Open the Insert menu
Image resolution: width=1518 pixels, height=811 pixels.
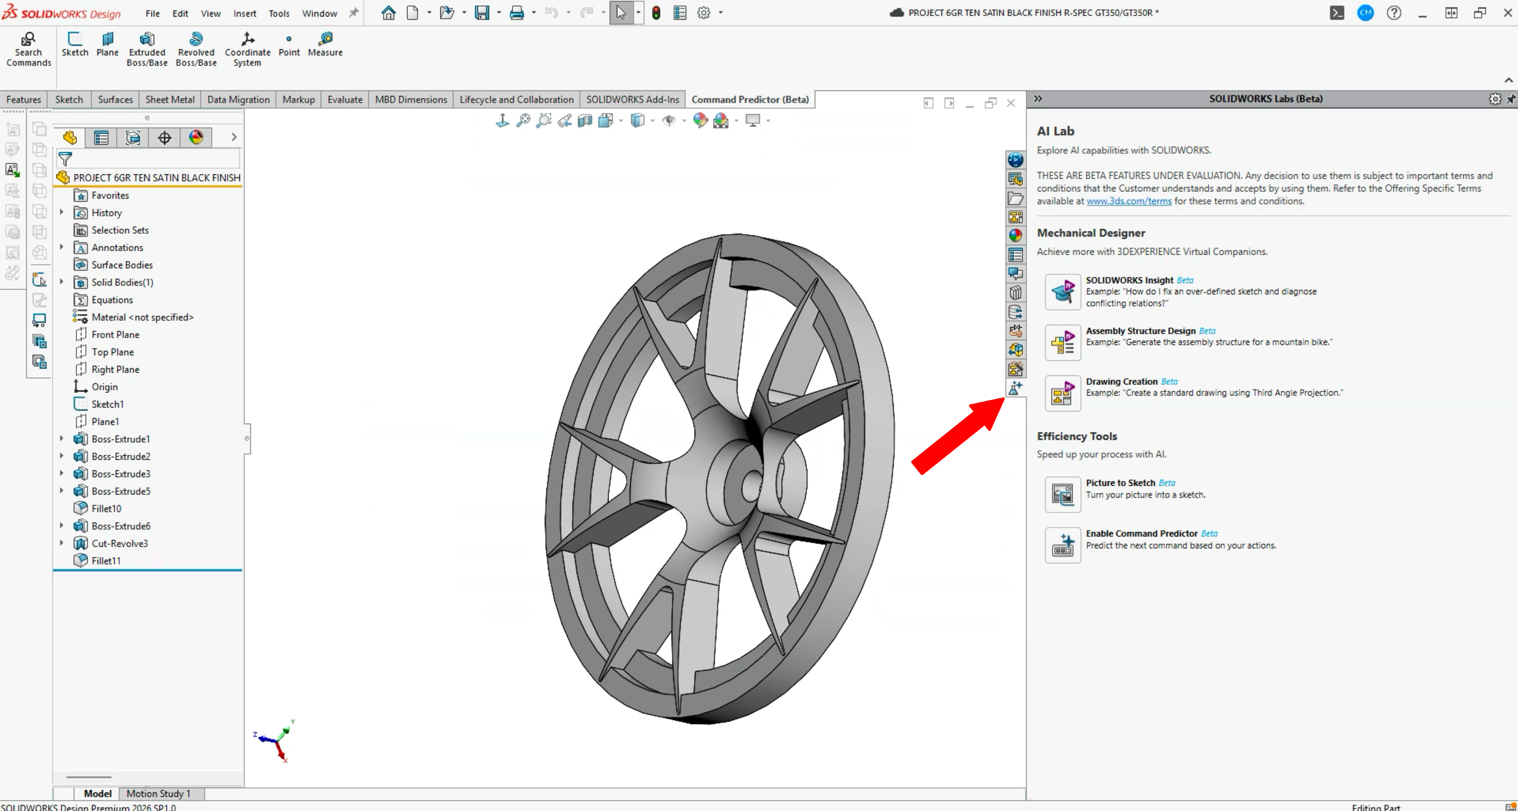(244, 13)
